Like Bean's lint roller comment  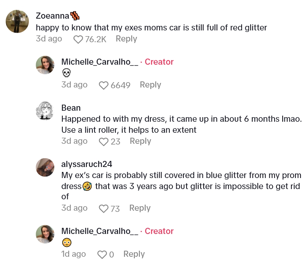click(104, 142)
